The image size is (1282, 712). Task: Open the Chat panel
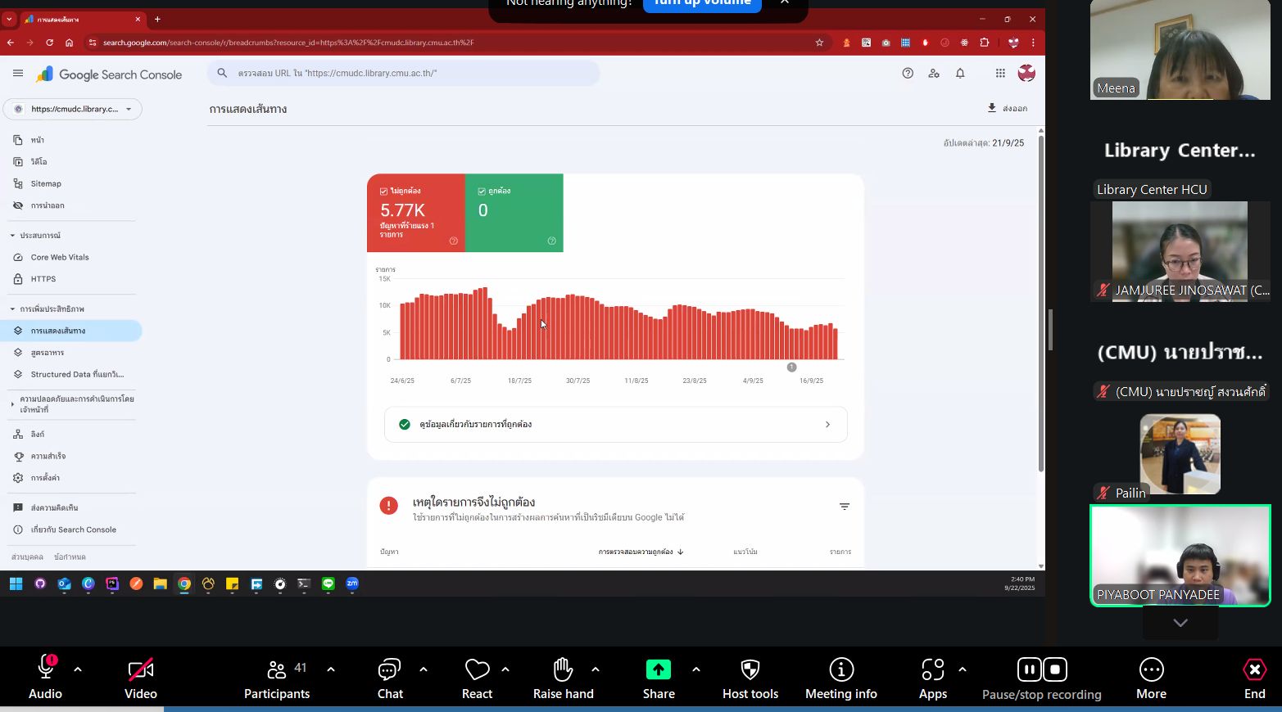point(389,670)
